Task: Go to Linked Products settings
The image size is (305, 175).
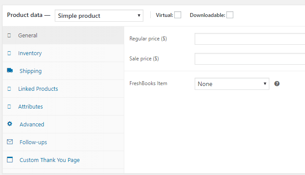Action: [x=38, y=89]
